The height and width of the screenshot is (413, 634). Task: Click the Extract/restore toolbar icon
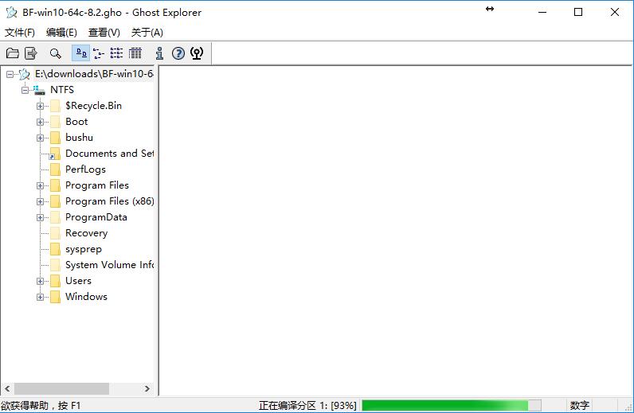[31, 53]
